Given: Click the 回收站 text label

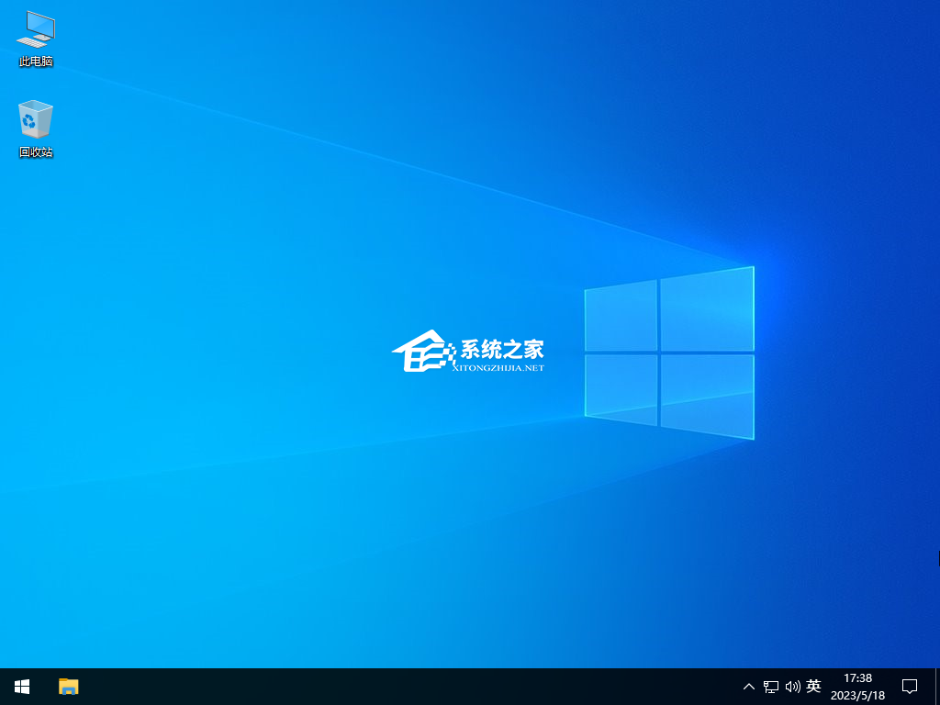Looking at the screenshot, I should (x=36, y=152).
